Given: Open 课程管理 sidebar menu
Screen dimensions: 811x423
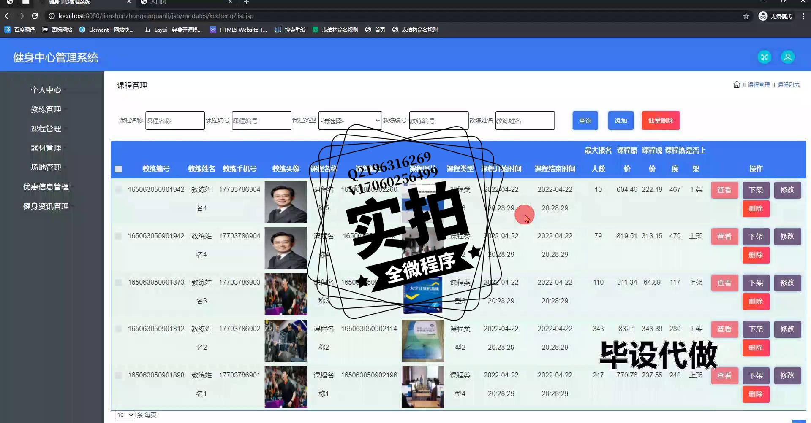Looking at the screenshot, I should pos(46,129).
